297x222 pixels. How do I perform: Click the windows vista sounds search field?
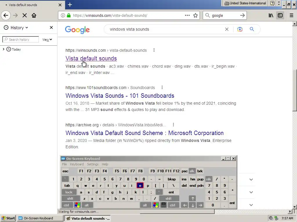coord(165,29)
